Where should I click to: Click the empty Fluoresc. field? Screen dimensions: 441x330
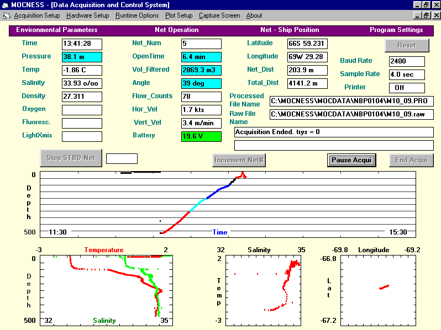pyautogui.click(x=82, y=123)
